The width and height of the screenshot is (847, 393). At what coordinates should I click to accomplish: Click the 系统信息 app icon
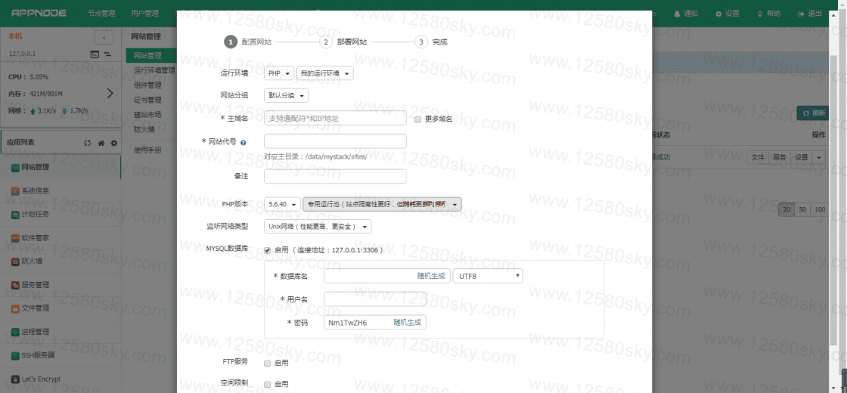[x=16, y=190]
